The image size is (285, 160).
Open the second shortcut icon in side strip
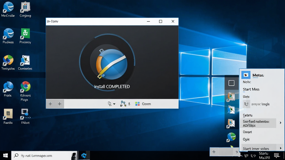(231, 110)
